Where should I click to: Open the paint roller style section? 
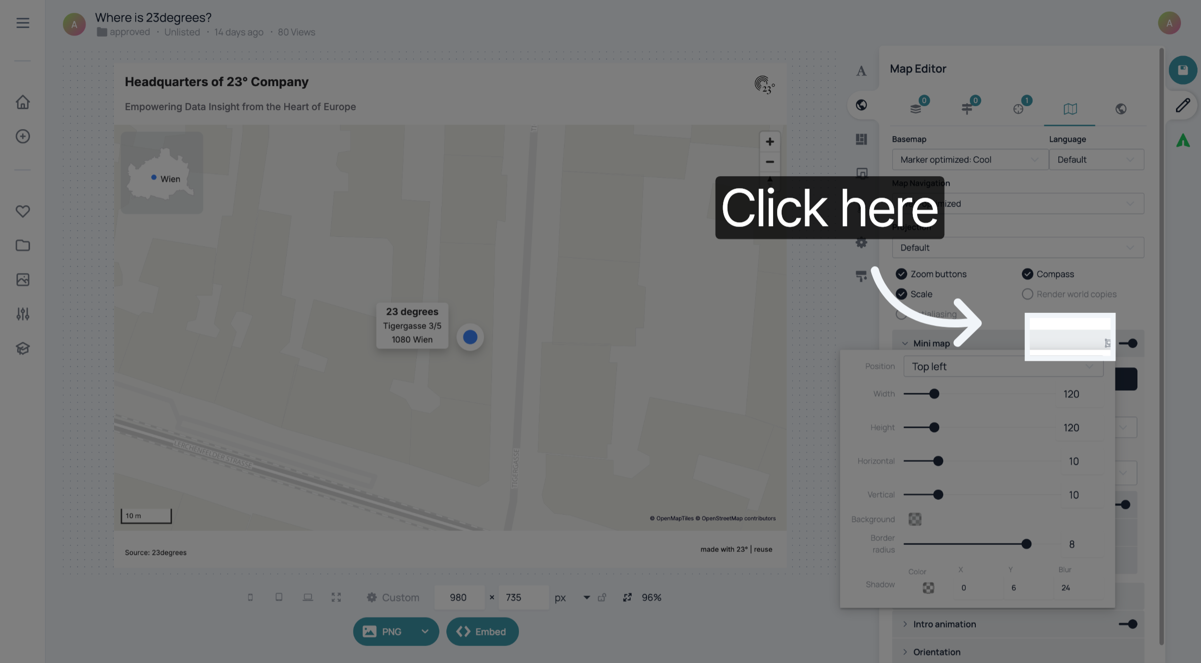click(861, 276)
